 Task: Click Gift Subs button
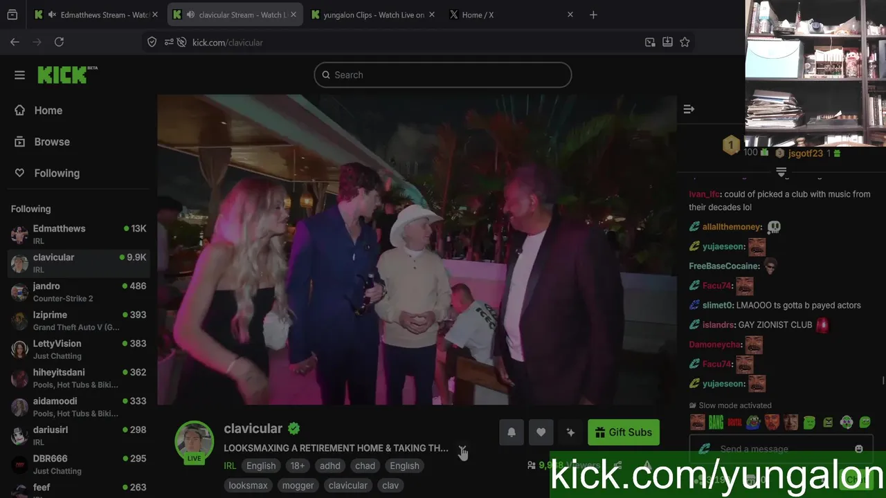(624, 432)
